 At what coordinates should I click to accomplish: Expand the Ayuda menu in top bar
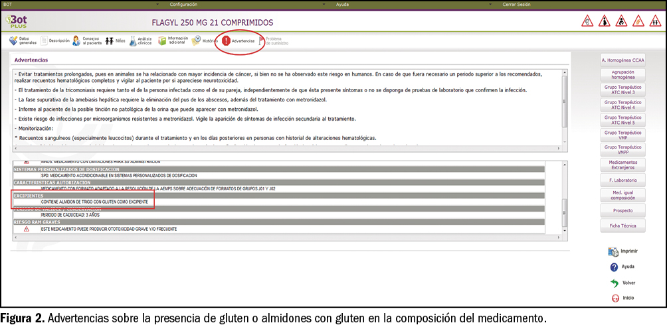[343, 4]
